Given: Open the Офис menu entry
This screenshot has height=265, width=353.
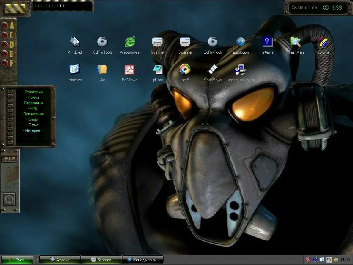Looking at the screenshot, I should (33, 125).
